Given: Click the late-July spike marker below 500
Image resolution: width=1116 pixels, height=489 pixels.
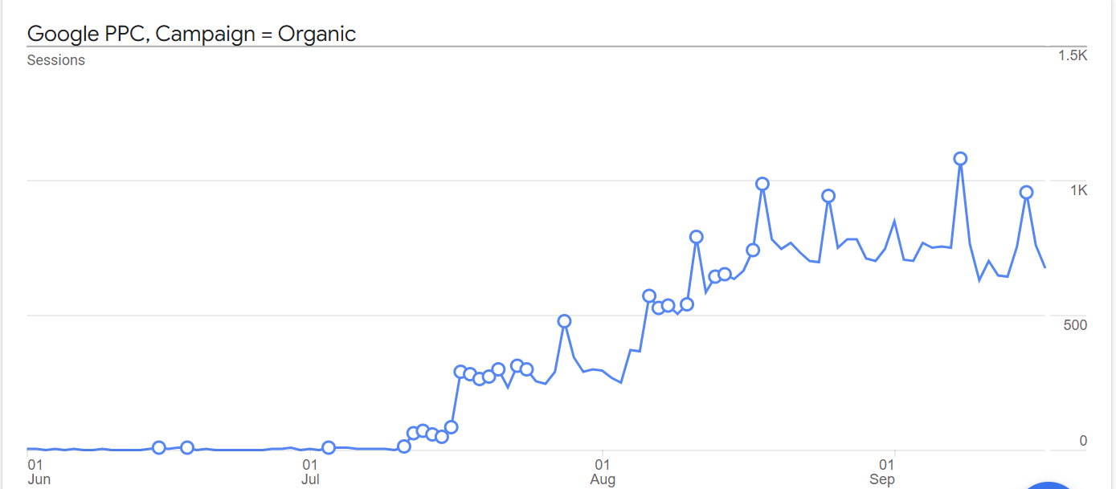Looking at the screenshot, I should click(x=564, y=321).
